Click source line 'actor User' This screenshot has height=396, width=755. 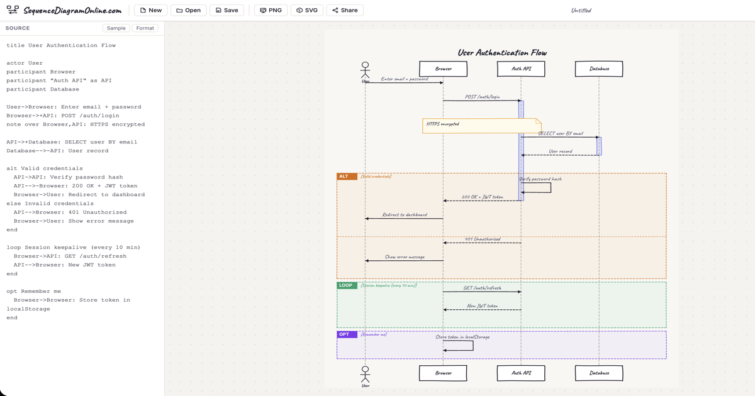pos(25,63)
